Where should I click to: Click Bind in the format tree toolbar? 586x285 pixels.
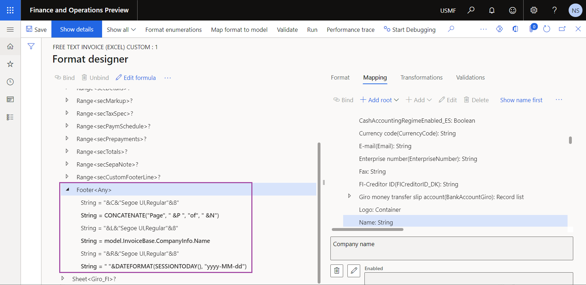point(65,78)
